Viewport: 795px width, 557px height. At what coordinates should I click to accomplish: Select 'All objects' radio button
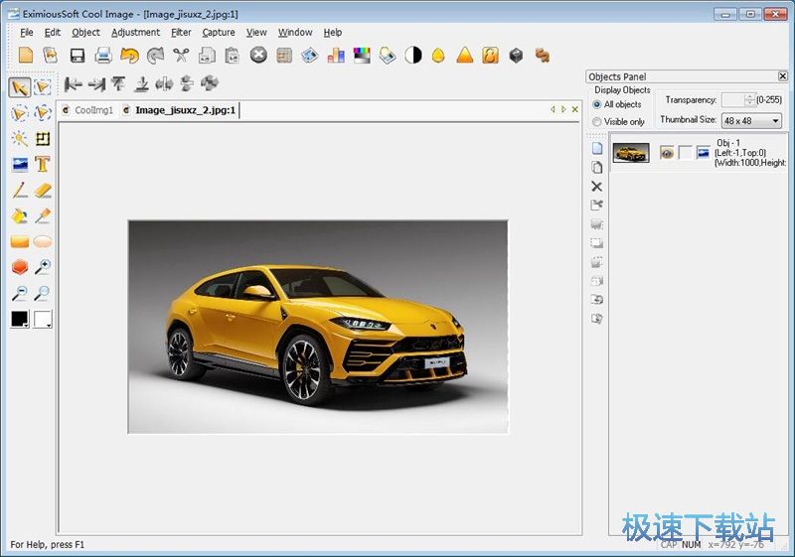pos(597,104)
